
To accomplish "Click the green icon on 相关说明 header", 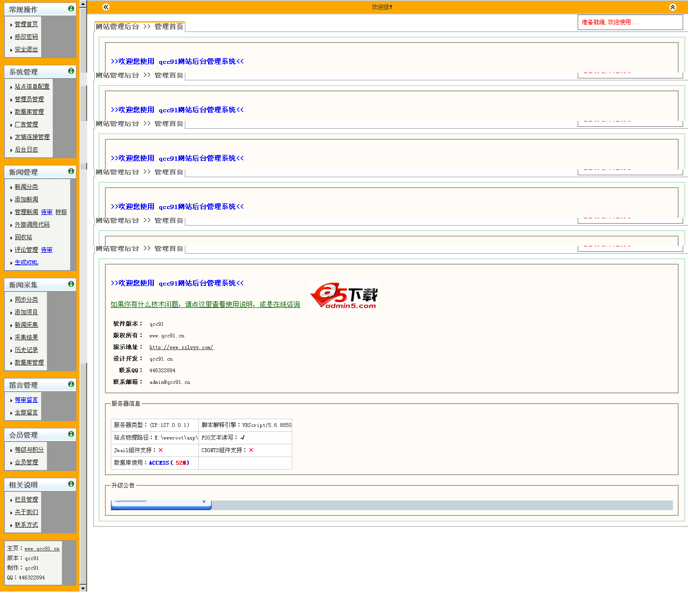I will pyautogui.click(x=71, y=484).
